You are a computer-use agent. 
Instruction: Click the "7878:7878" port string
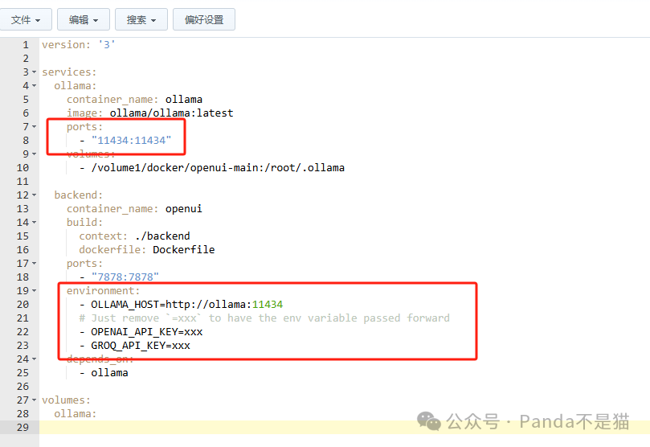125,277
